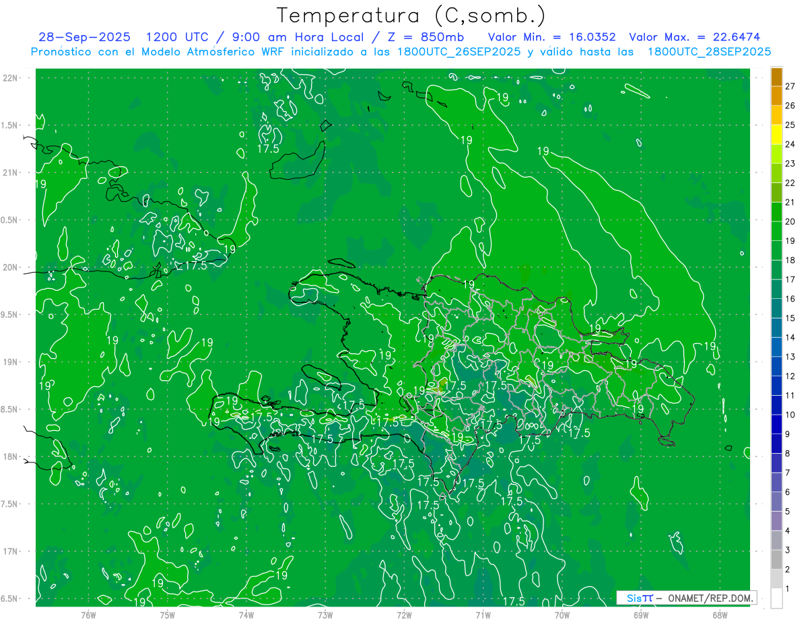Click the light gray swatch between 1 and 2

[776, 579]
